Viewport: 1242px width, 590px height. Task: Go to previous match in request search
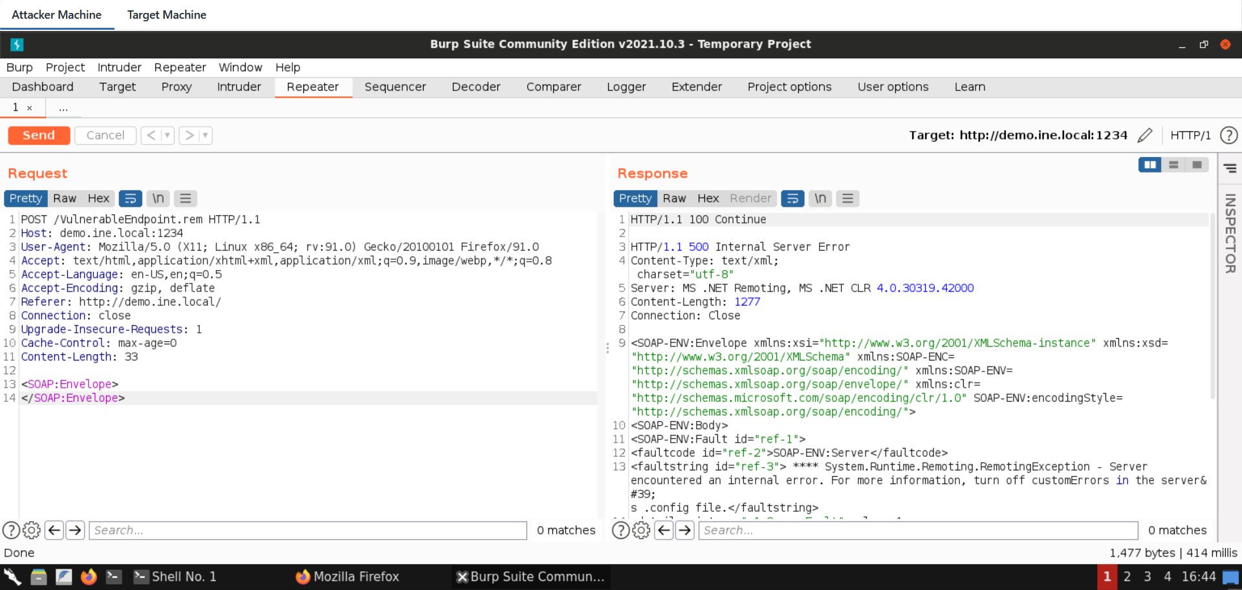(54, 531)
